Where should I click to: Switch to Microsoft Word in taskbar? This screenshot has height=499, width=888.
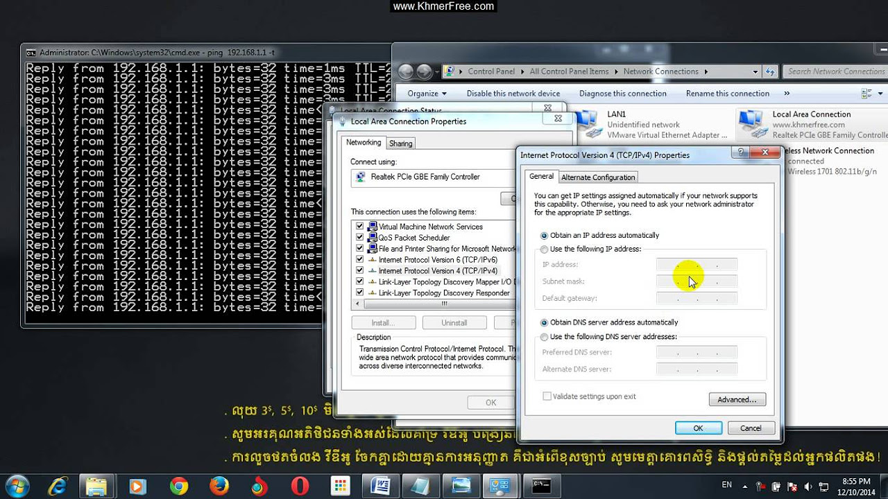point(380,487)
